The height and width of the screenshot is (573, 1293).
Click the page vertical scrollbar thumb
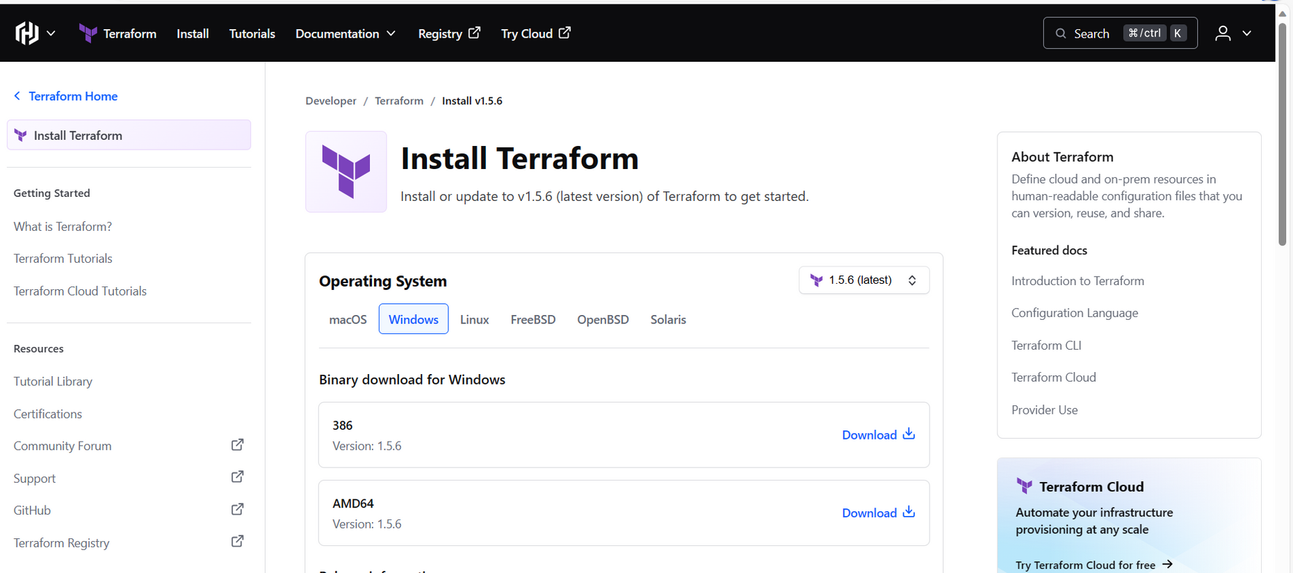click(x=1283, y=134)
